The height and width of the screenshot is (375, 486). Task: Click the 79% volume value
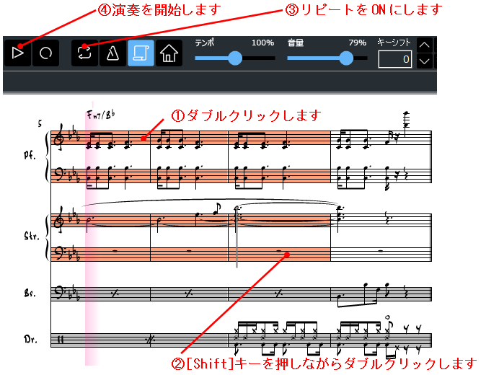coord(358,43)
